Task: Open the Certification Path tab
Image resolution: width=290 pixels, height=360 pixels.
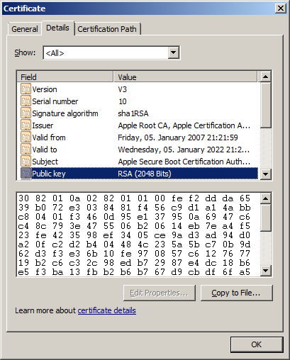Action: point(107,29)
